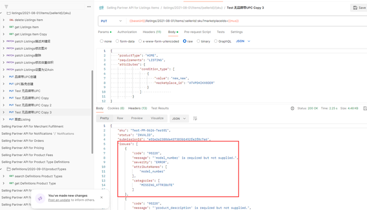The height and width of the screenshot is (210, 367).
Task: Switch response view to Preview
Action: (137, 118)
